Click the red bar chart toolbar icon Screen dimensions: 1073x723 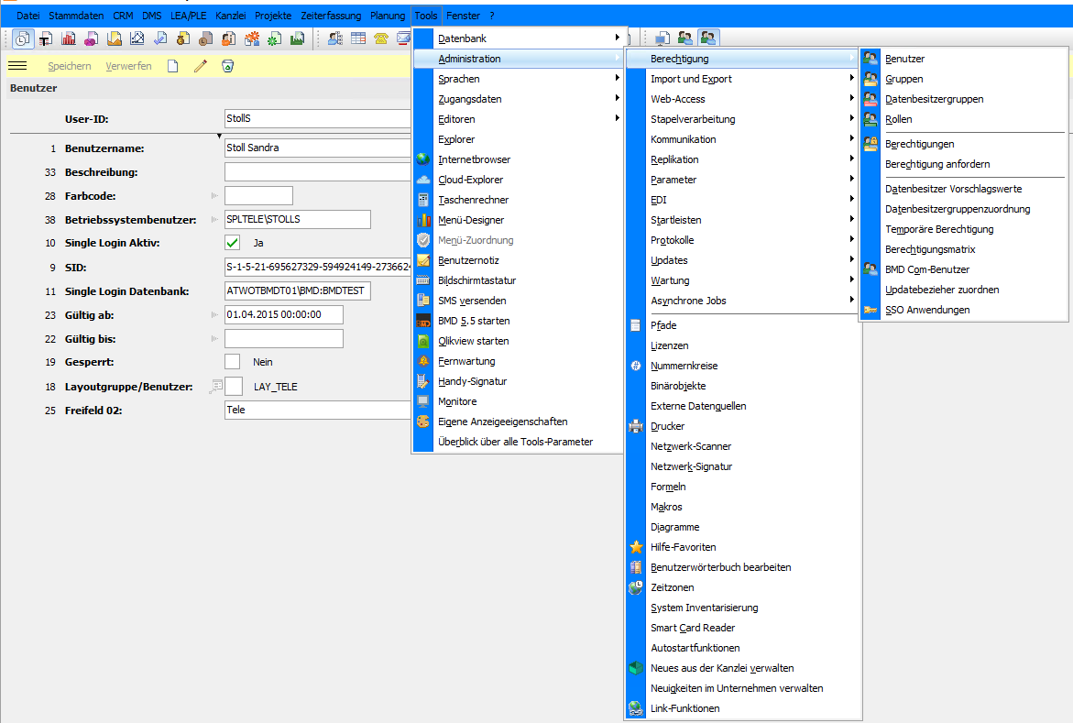[x=69, y=38]
